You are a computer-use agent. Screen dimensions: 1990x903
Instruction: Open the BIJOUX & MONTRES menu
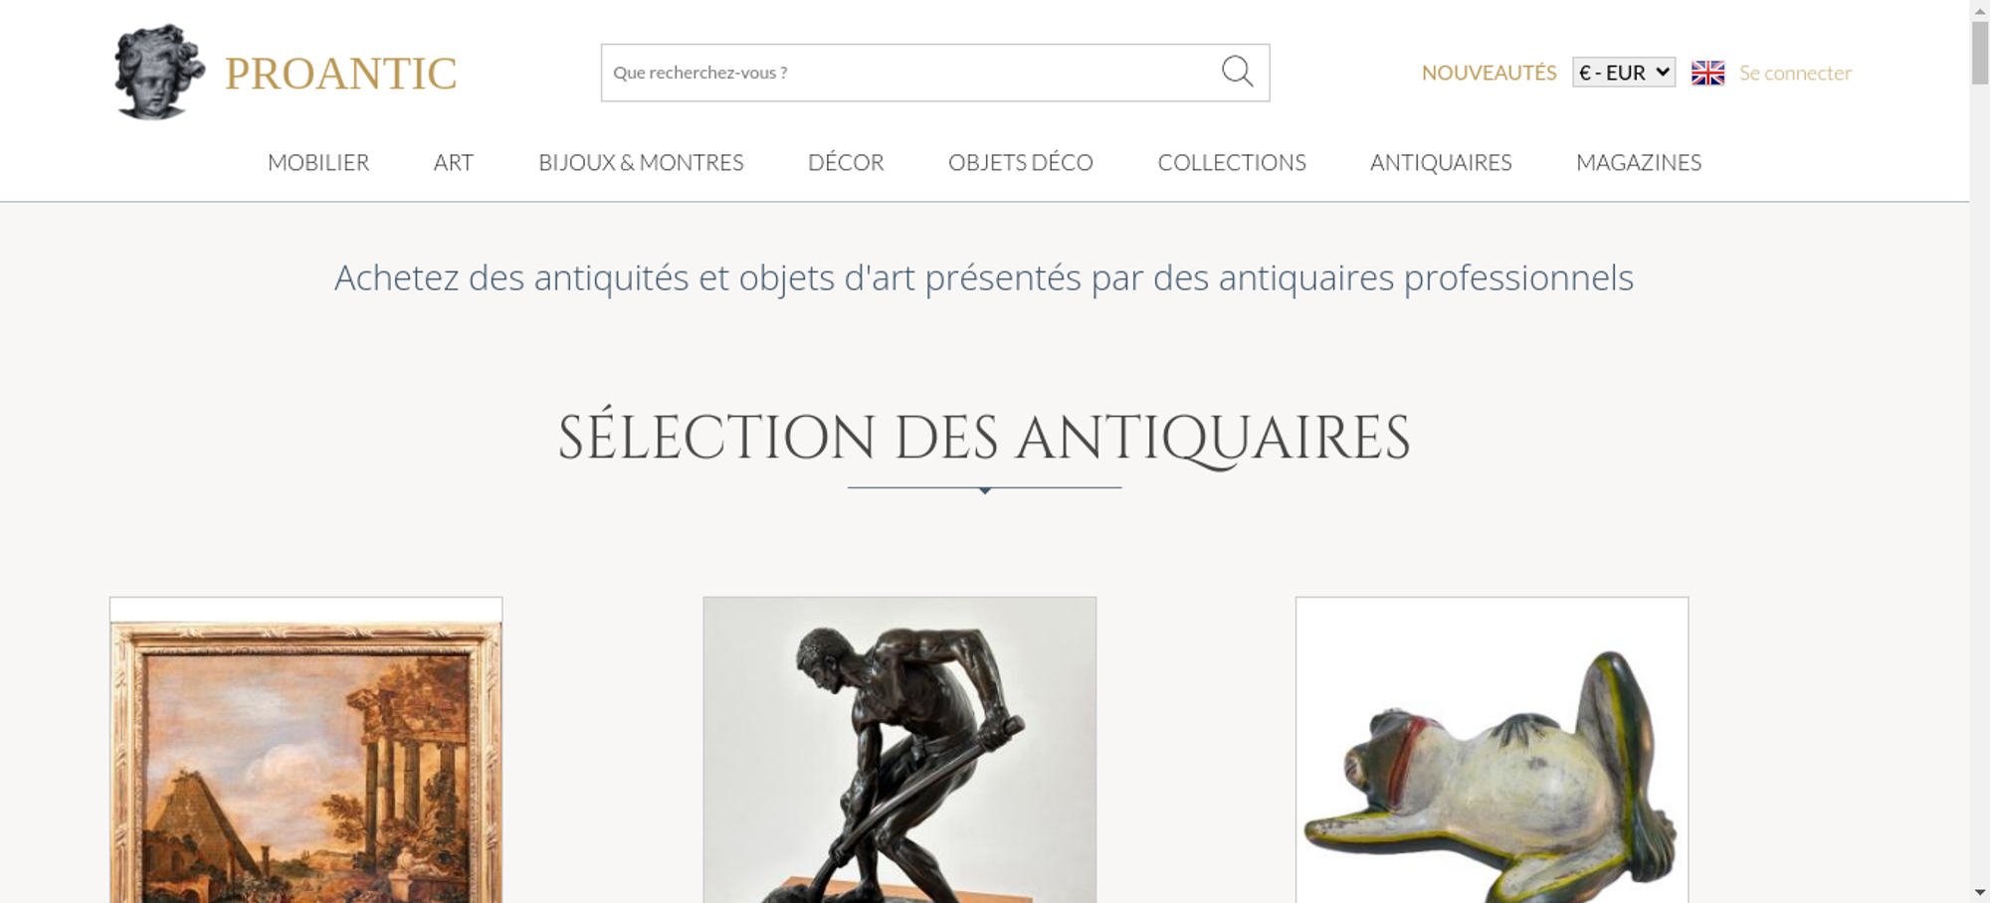(x=641, y=162)
